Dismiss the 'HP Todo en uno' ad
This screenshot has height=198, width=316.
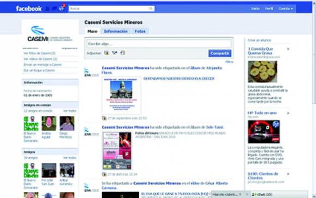pos(288,113)
